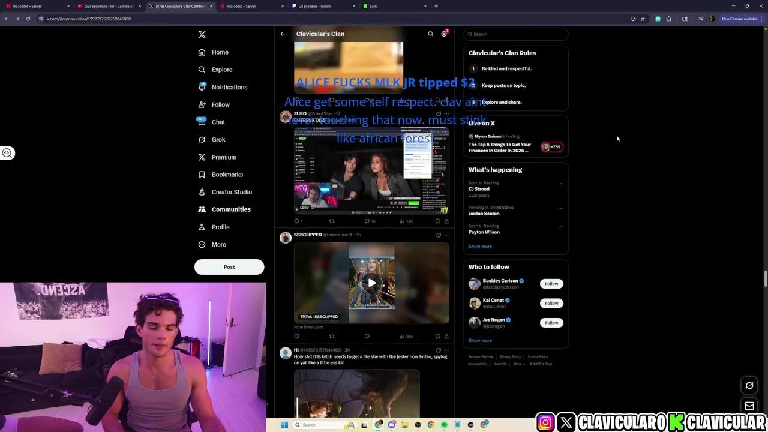Open Creator Studio in the sidebar
The height and width of the screenshot is (432, 768).
tap(232, 191)
